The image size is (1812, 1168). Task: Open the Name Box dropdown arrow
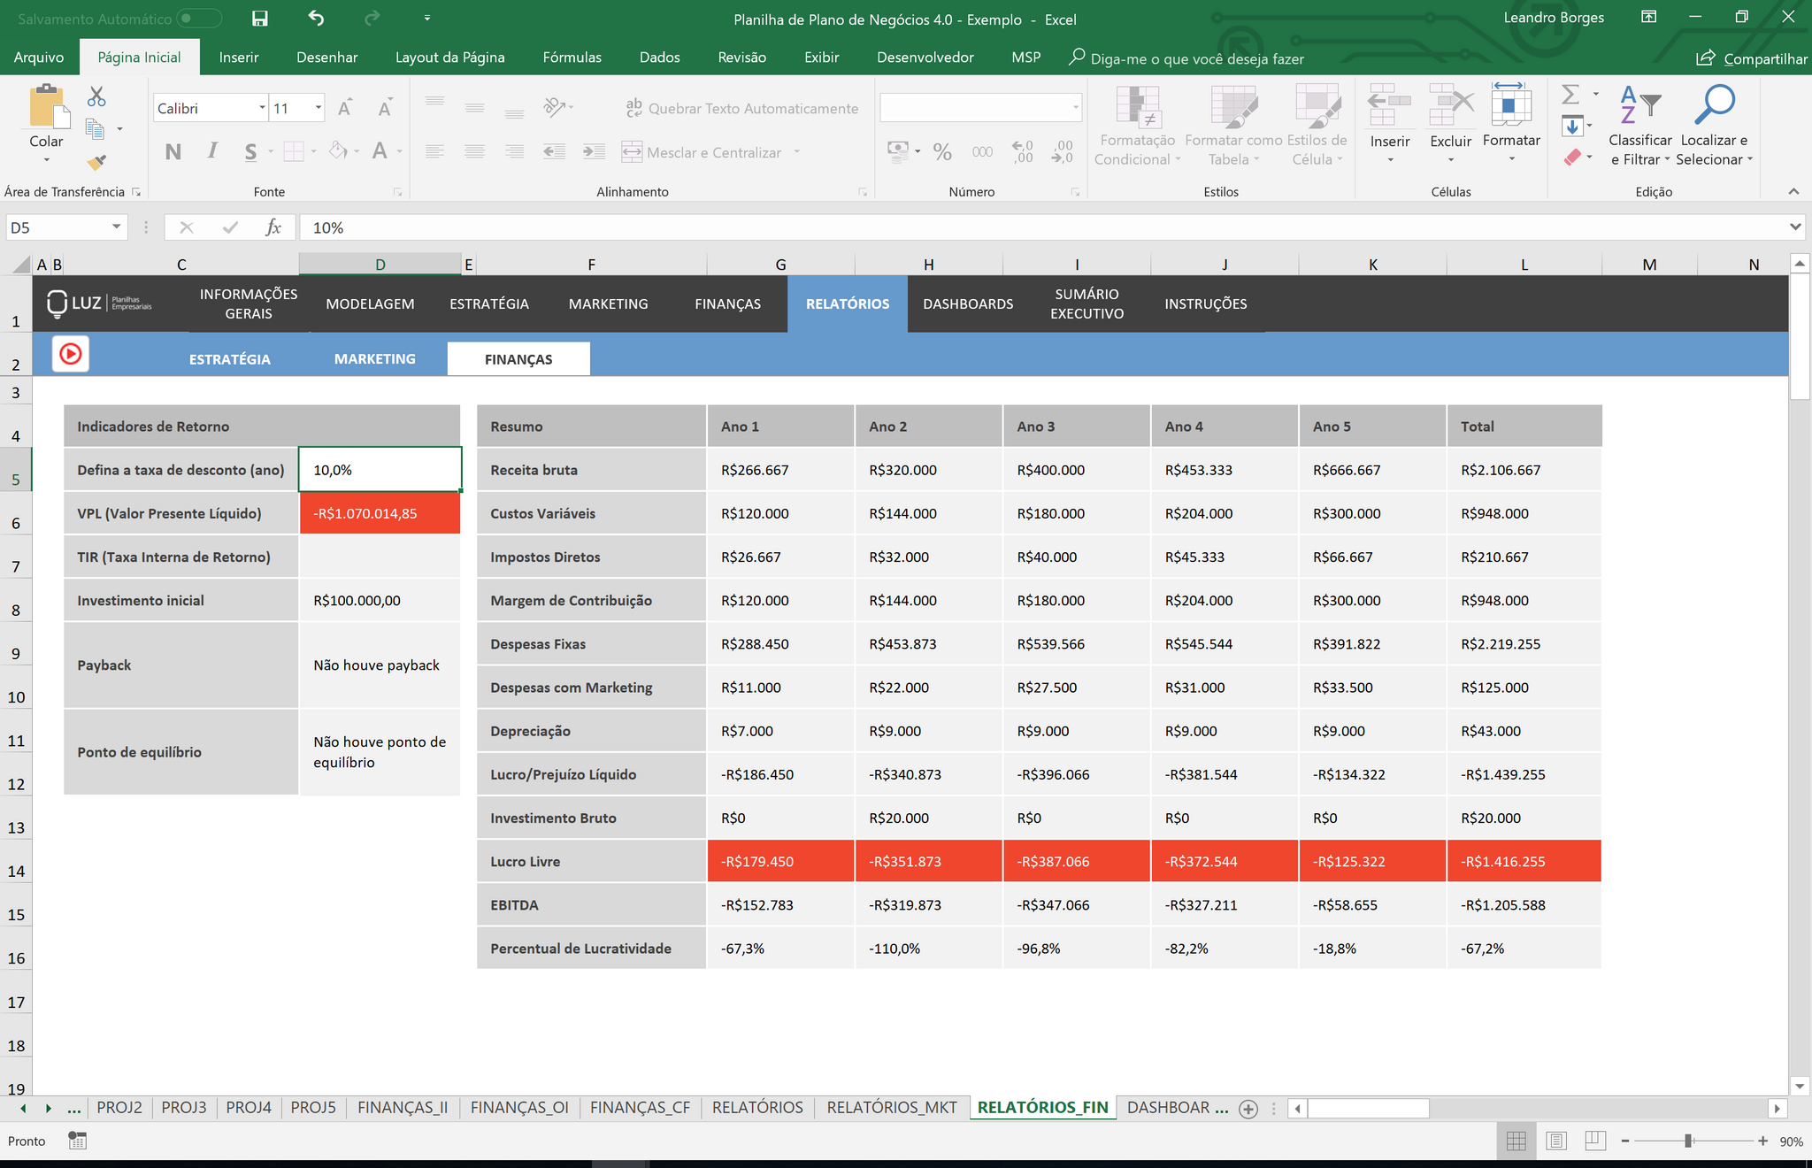point(116,227)
